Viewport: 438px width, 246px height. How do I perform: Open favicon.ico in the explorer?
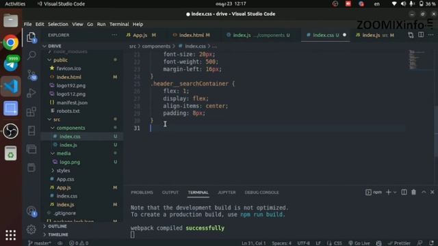pos(68,68)
